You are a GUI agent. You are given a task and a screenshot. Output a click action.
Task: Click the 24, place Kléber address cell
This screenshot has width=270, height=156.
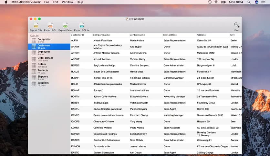pyautogui.click(x=205, y=78)
